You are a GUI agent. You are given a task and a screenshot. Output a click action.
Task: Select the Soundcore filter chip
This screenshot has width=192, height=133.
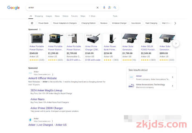click(x=136, y=23)
